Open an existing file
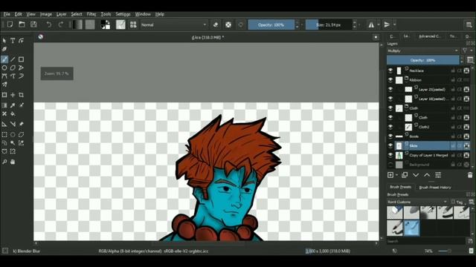 point(22,24)
